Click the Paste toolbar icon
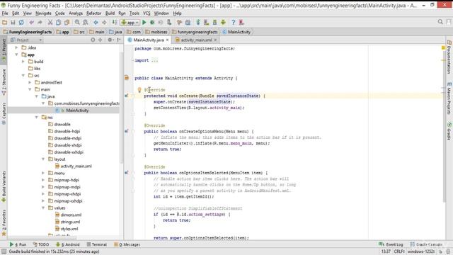453x255 pixels. (x=67, y=22)
